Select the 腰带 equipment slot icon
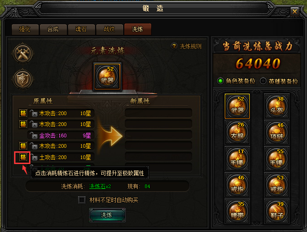307x232 pixels. pos(237,212)
